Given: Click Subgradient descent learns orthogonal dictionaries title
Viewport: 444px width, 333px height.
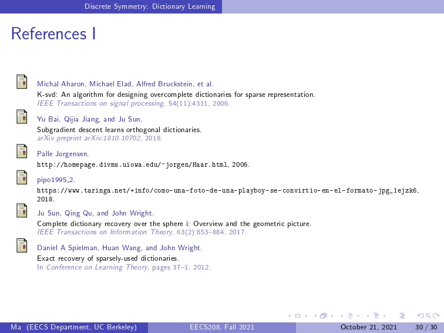Looking at the screenshot, I should click(119, 130).
